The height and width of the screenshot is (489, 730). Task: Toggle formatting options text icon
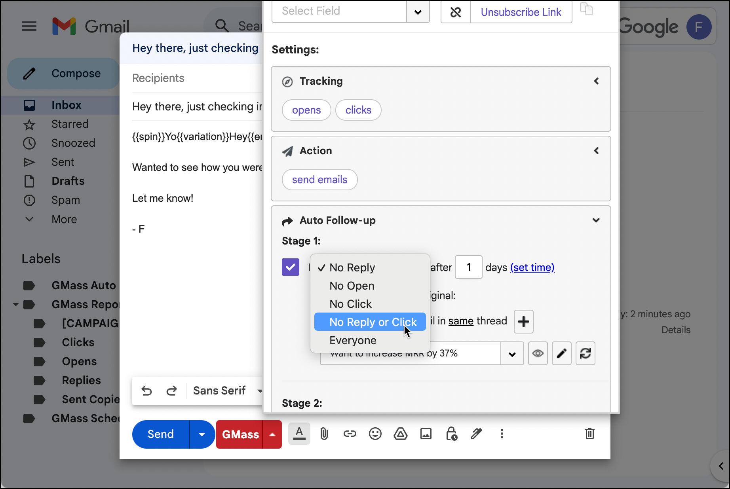click(299, 434)
